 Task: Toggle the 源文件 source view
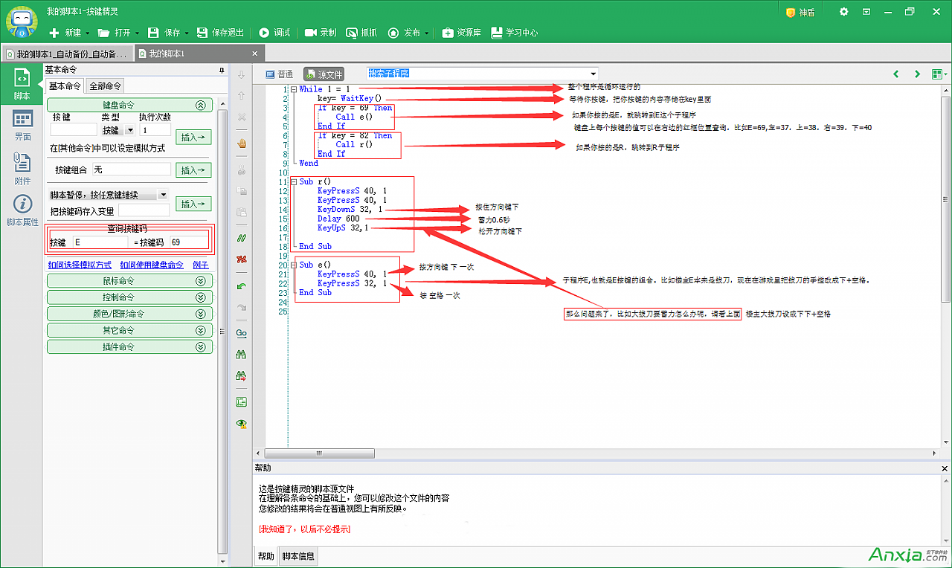pos(324,74)
